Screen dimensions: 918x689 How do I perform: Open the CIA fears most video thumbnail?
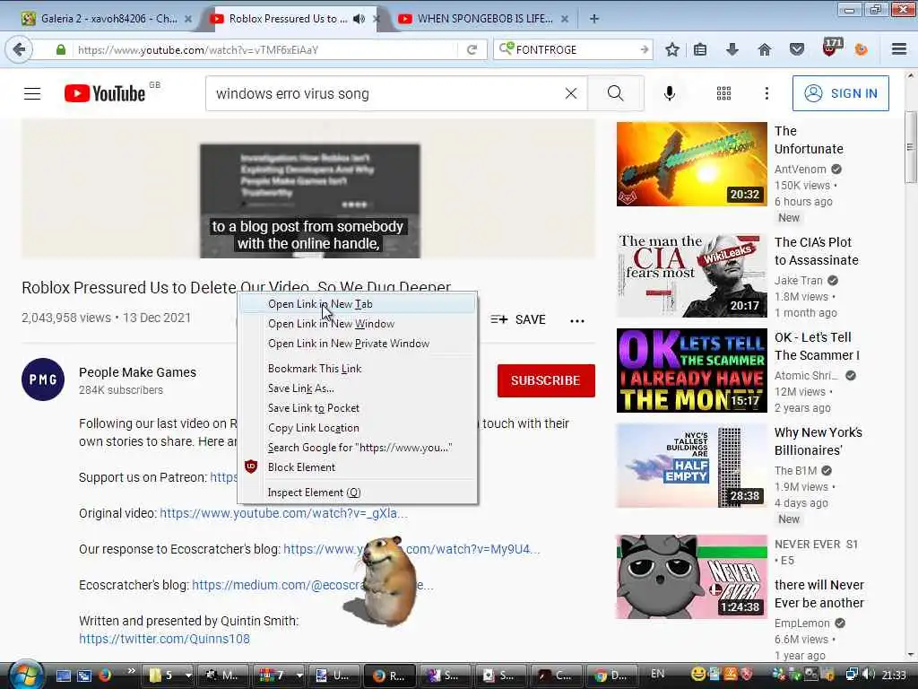pyautogui.click(x=691, y=275)
